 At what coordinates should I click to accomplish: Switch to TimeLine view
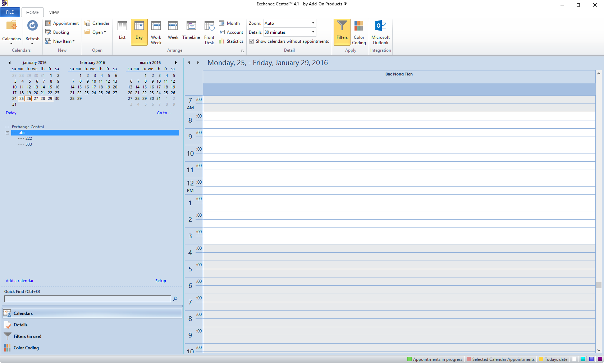[191, 32]
